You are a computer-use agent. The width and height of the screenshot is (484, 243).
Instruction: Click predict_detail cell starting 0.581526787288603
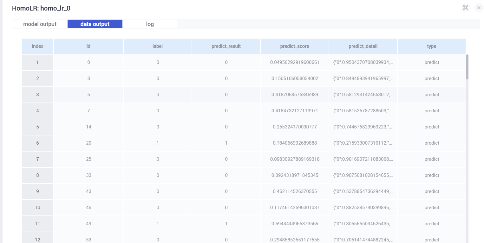[x=363, y=111]
